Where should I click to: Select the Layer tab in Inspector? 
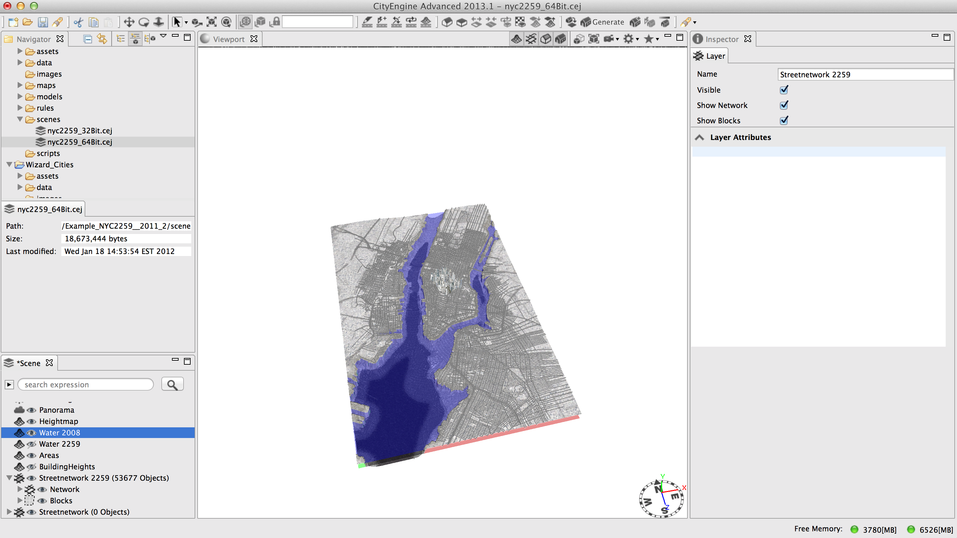click(710, 56)
